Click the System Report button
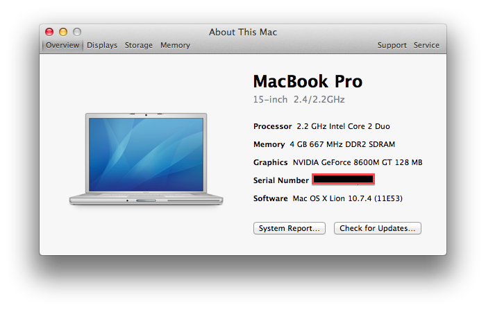The image size is (486, 310). (x=290, y=228)
